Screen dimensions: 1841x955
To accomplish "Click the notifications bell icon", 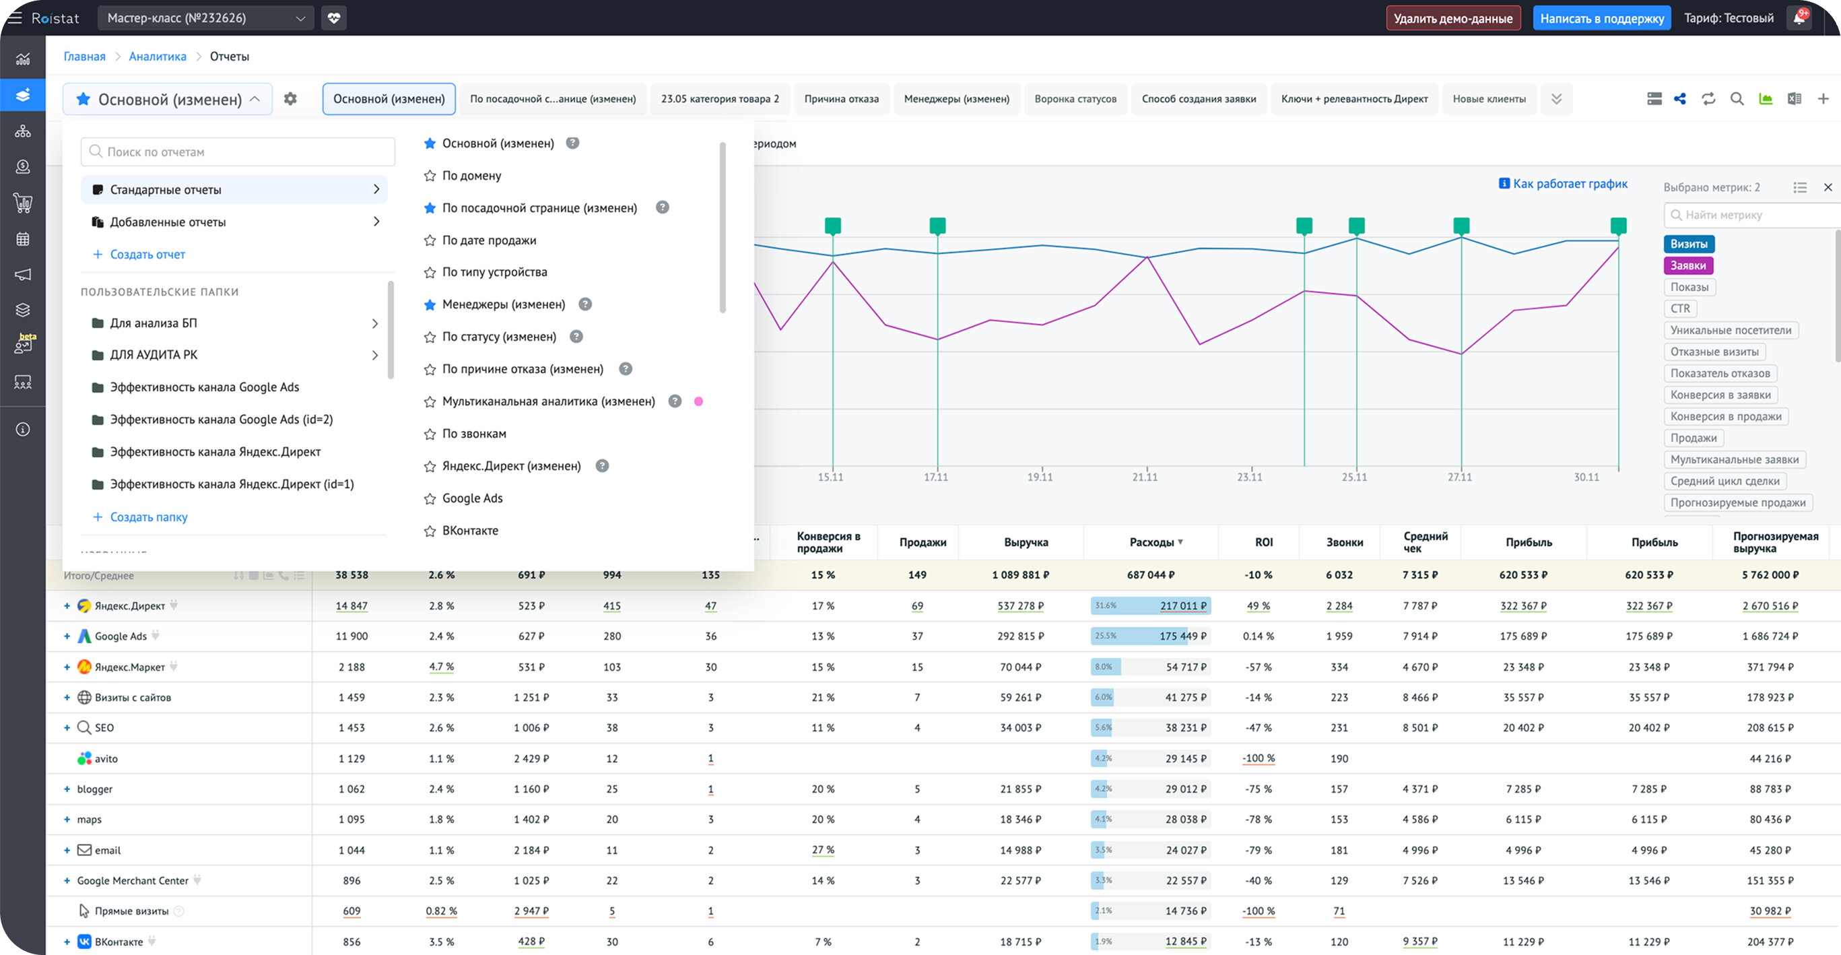I will coord(1799,18).
